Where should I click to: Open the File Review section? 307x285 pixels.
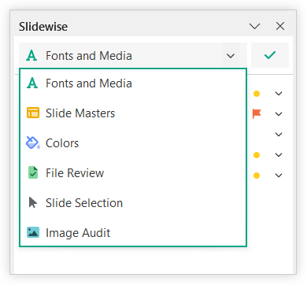pos(133,173)
